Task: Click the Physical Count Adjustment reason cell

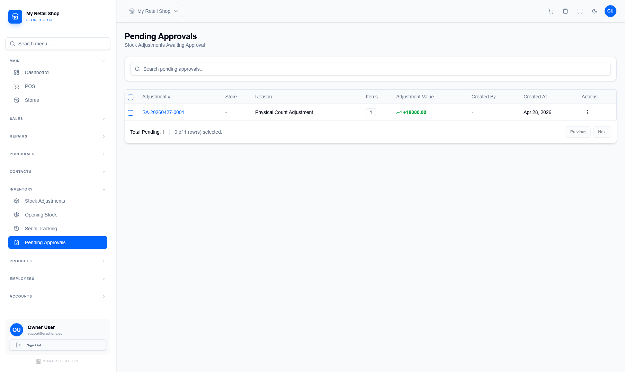Action: pyautogui.click(x=284, y=112)
